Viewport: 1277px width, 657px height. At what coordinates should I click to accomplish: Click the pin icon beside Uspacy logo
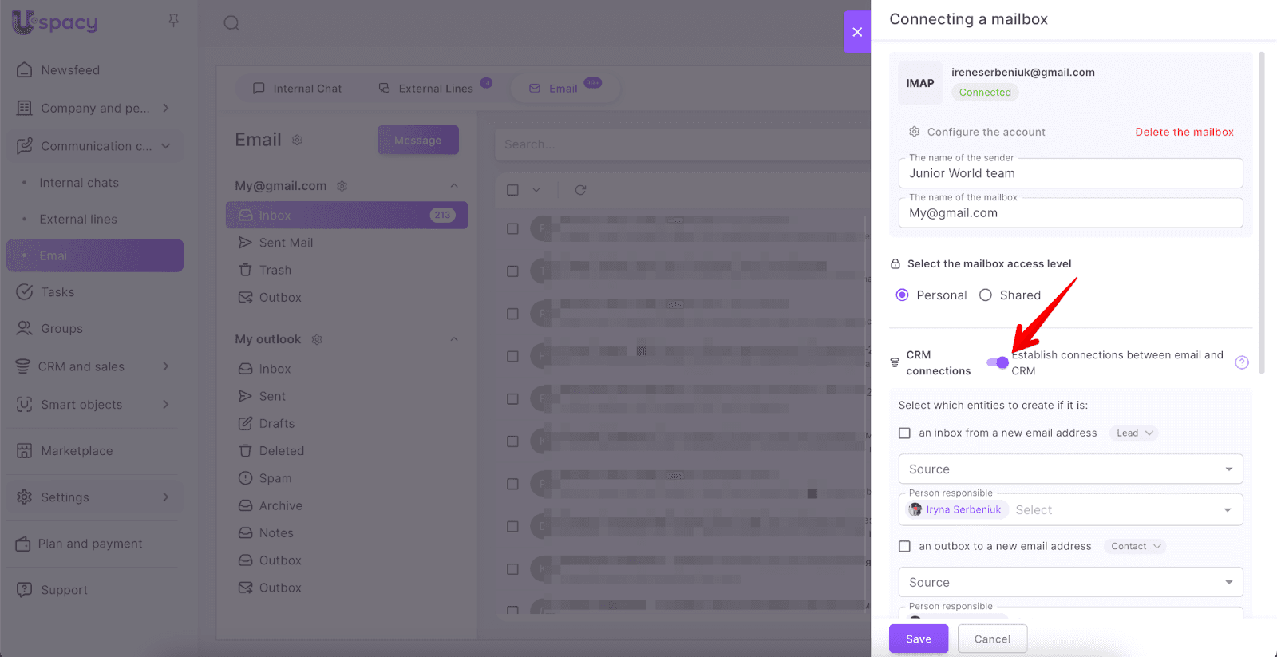(173, 21)
